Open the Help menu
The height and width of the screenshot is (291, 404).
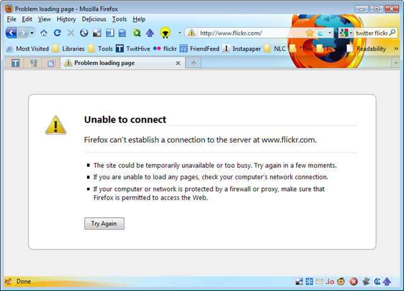(x=139, y=20)
